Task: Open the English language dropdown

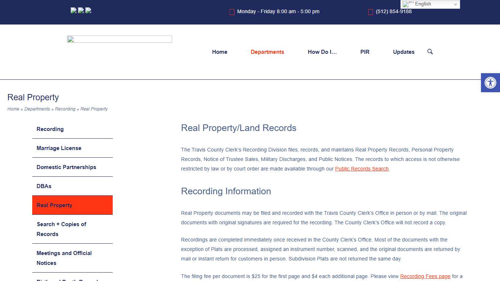Action: (430, 4)
